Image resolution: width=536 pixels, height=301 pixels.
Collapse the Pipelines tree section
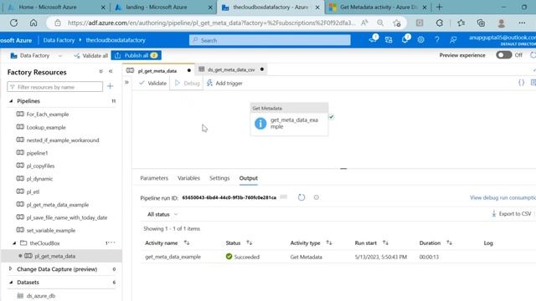(x=11, y=101)
